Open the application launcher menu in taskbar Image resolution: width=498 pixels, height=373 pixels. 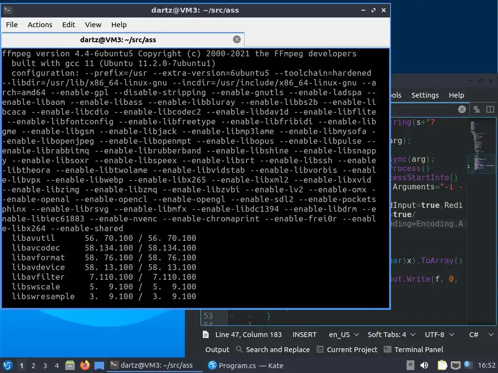(8, 365)
